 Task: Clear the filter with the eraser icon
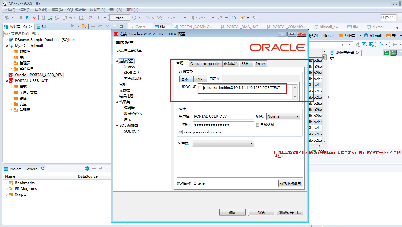pyautogui.click(x=358, y=44)
